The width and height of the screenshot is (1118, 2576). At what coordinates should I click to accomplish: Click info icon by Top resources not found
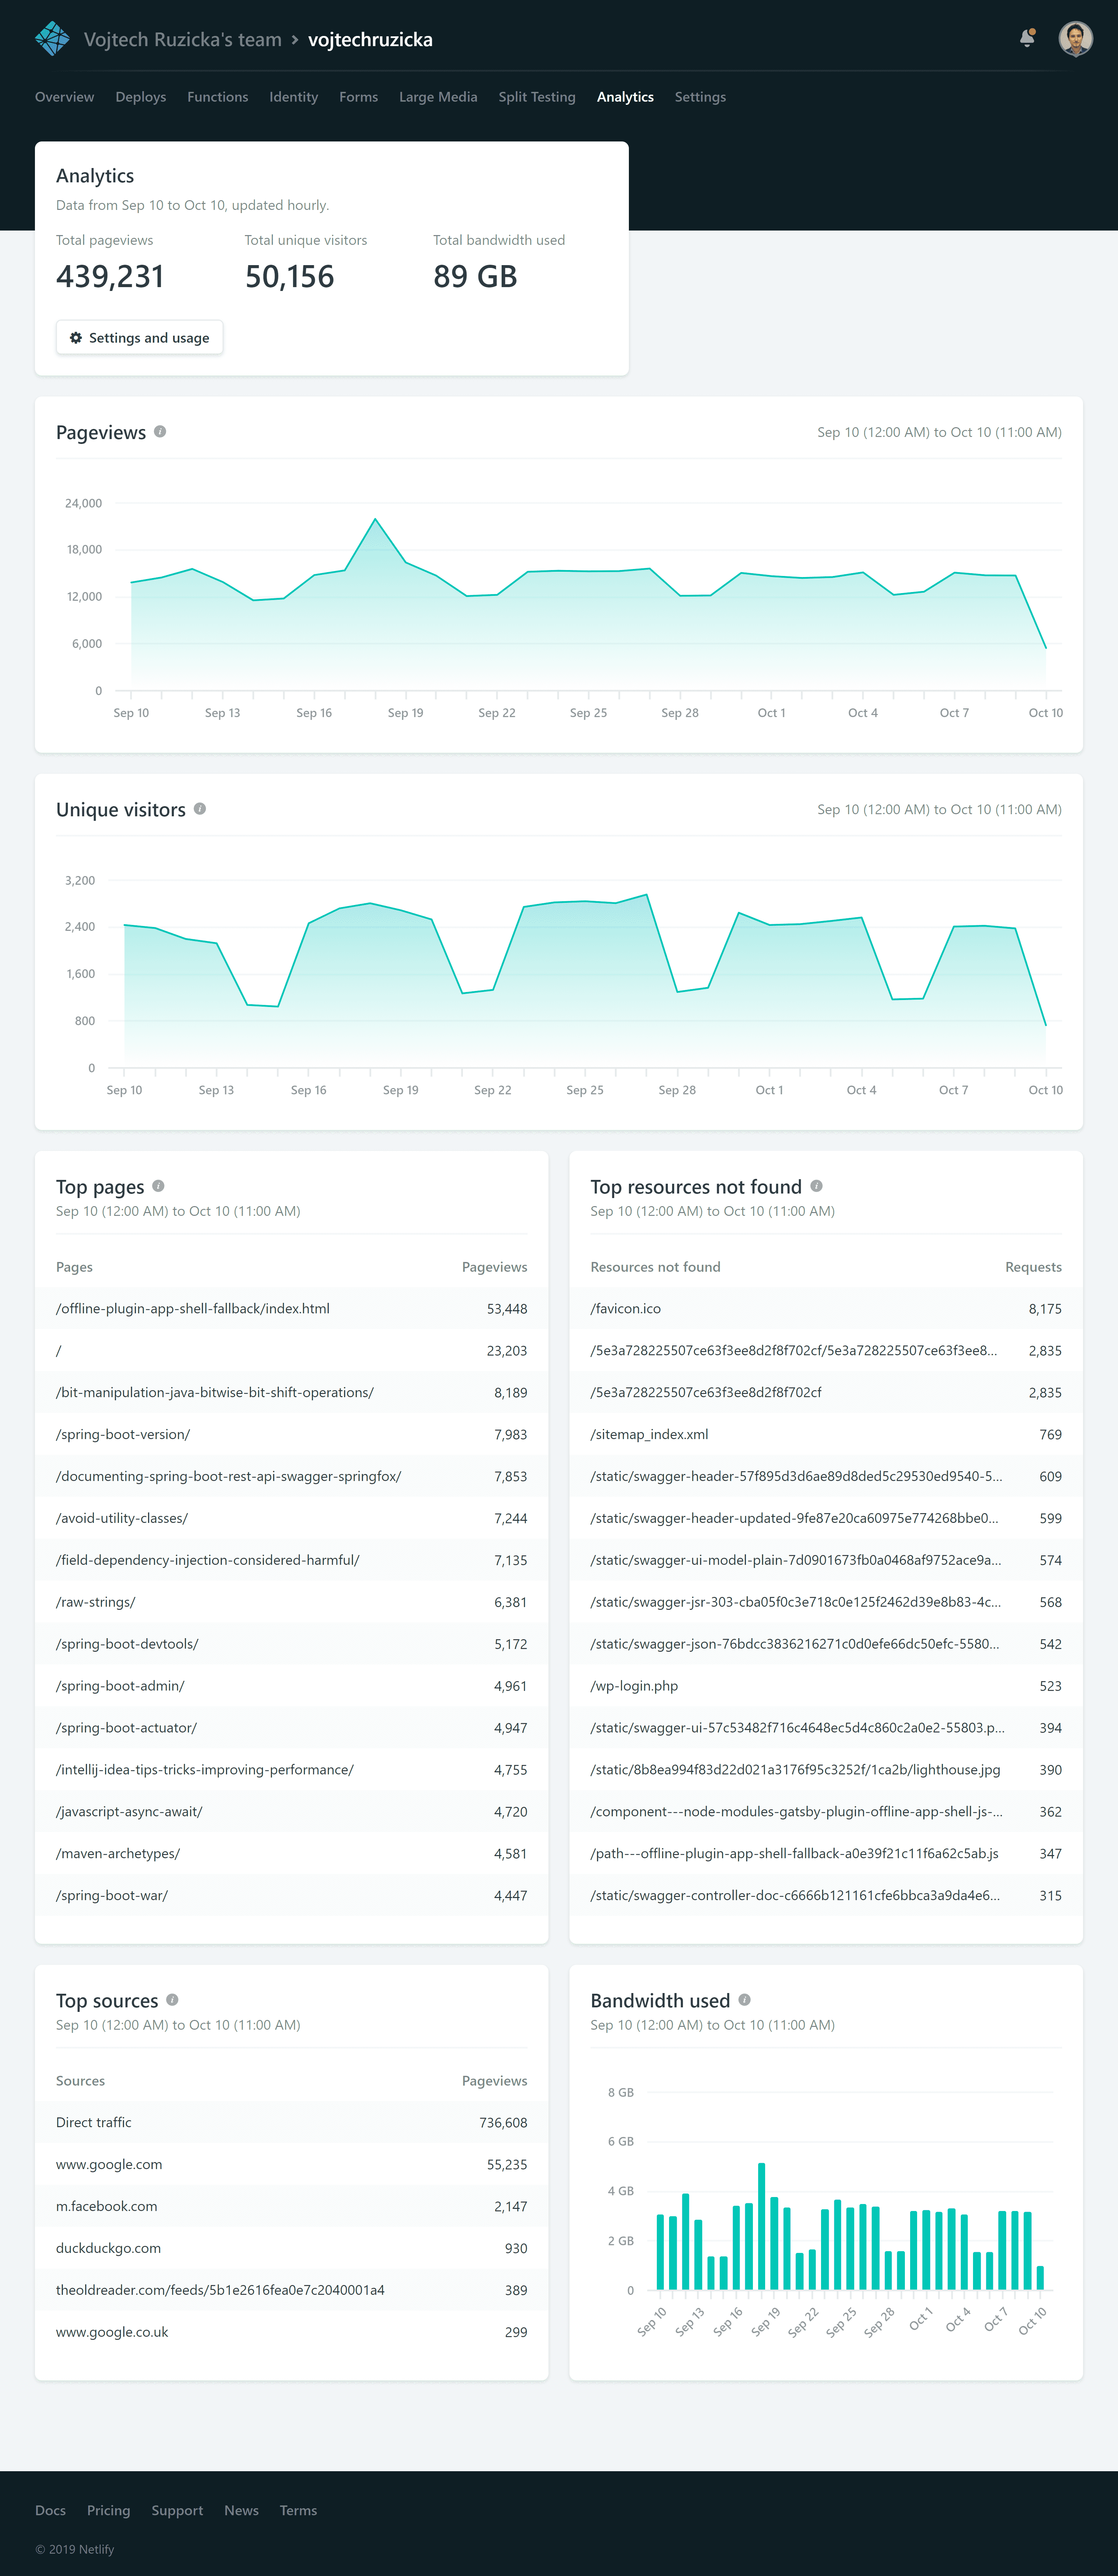tap(816, 1186)
